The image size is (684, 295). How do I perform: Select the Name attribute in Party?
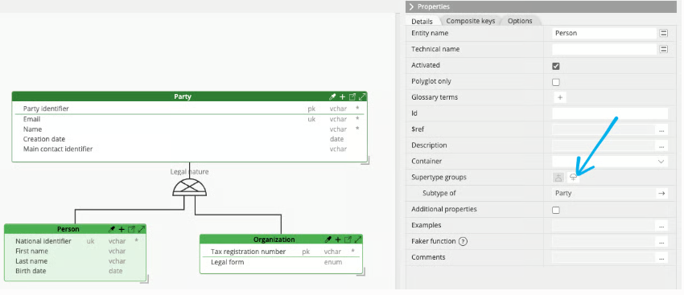click(32, 129)
